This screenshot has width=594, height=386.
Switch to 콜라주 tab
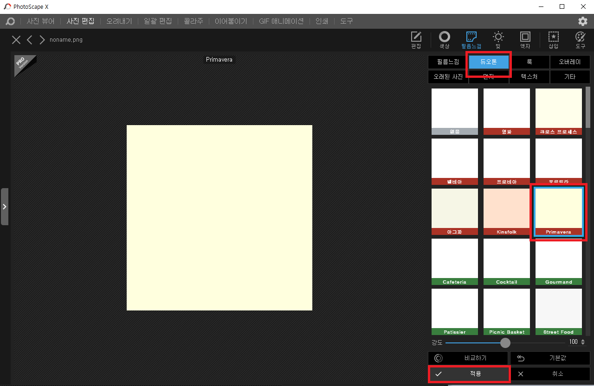(193, 21)
